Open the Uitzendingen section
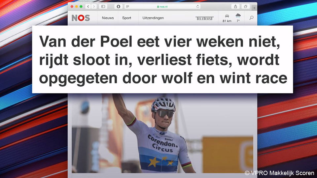Image resolution: width=317 pixels, height=178 pixels. click(x=153, y=18)
